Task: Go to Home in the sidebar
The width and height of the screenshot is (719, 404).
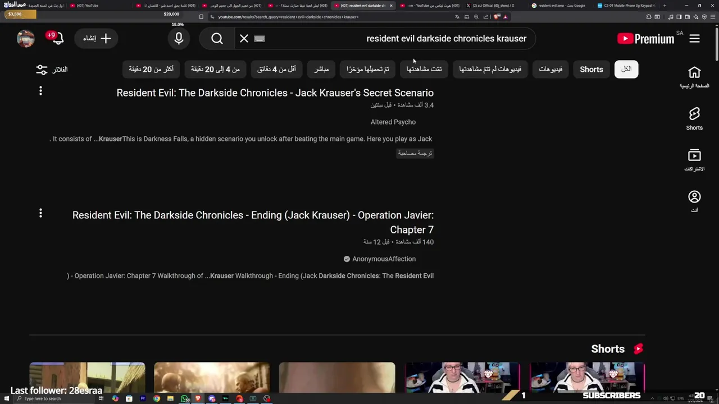Action: 694,77
